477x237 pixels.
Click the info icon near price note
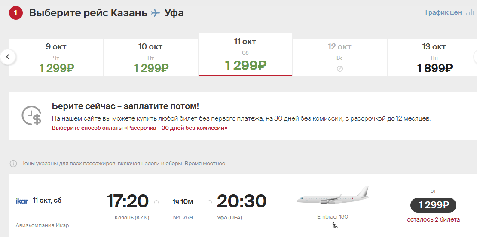tap(13, 164)
